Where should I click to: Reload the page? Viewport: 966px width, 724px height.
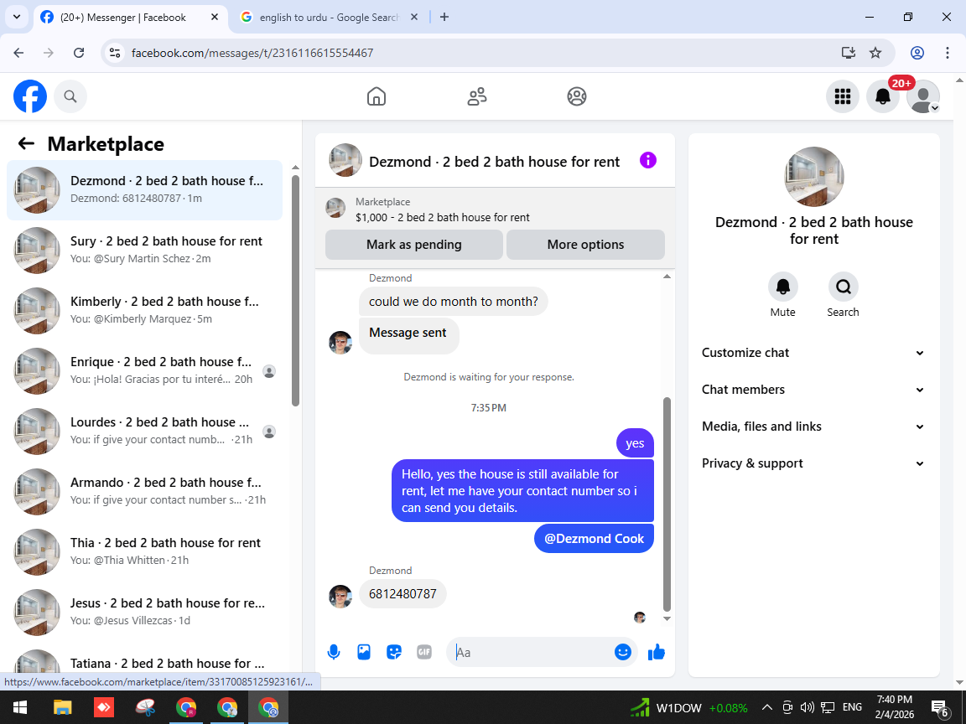(x=79, y=53)
